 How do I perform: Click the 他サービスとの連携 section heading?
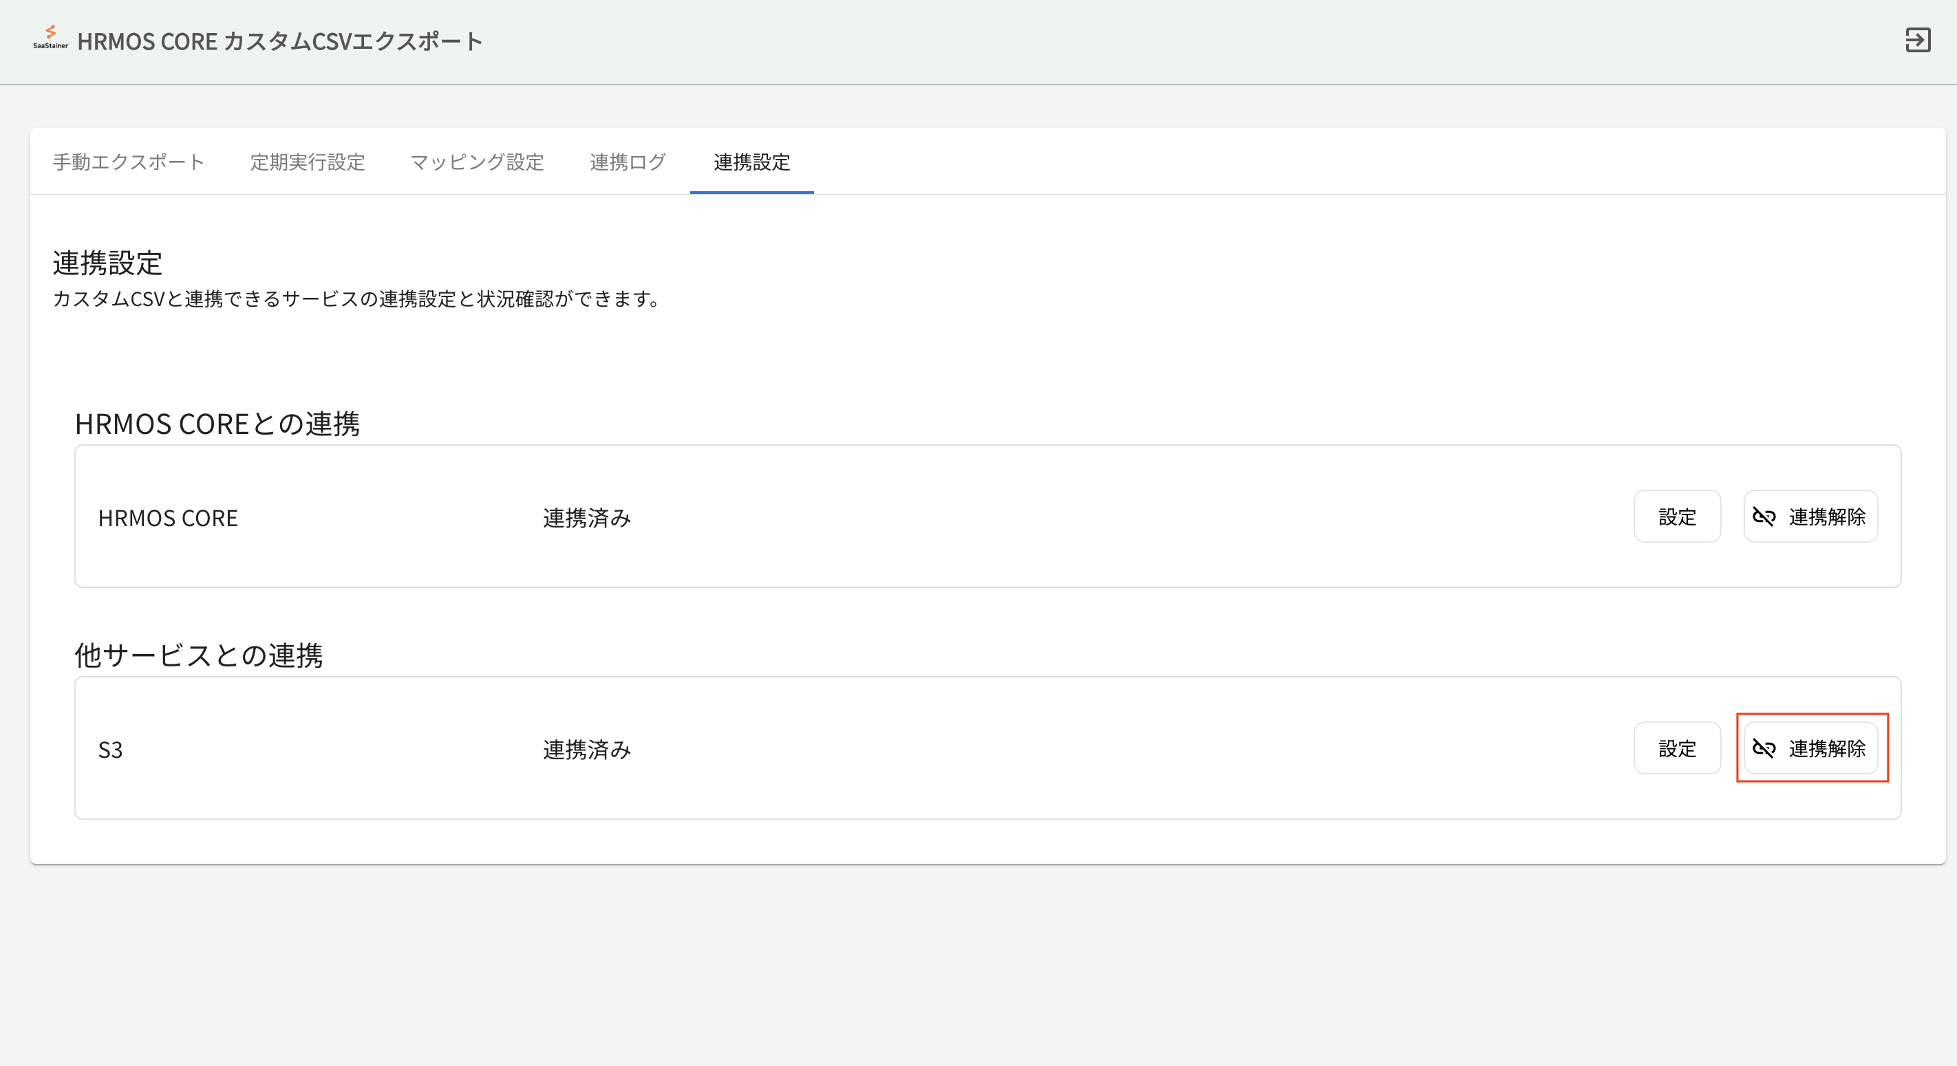198,655
